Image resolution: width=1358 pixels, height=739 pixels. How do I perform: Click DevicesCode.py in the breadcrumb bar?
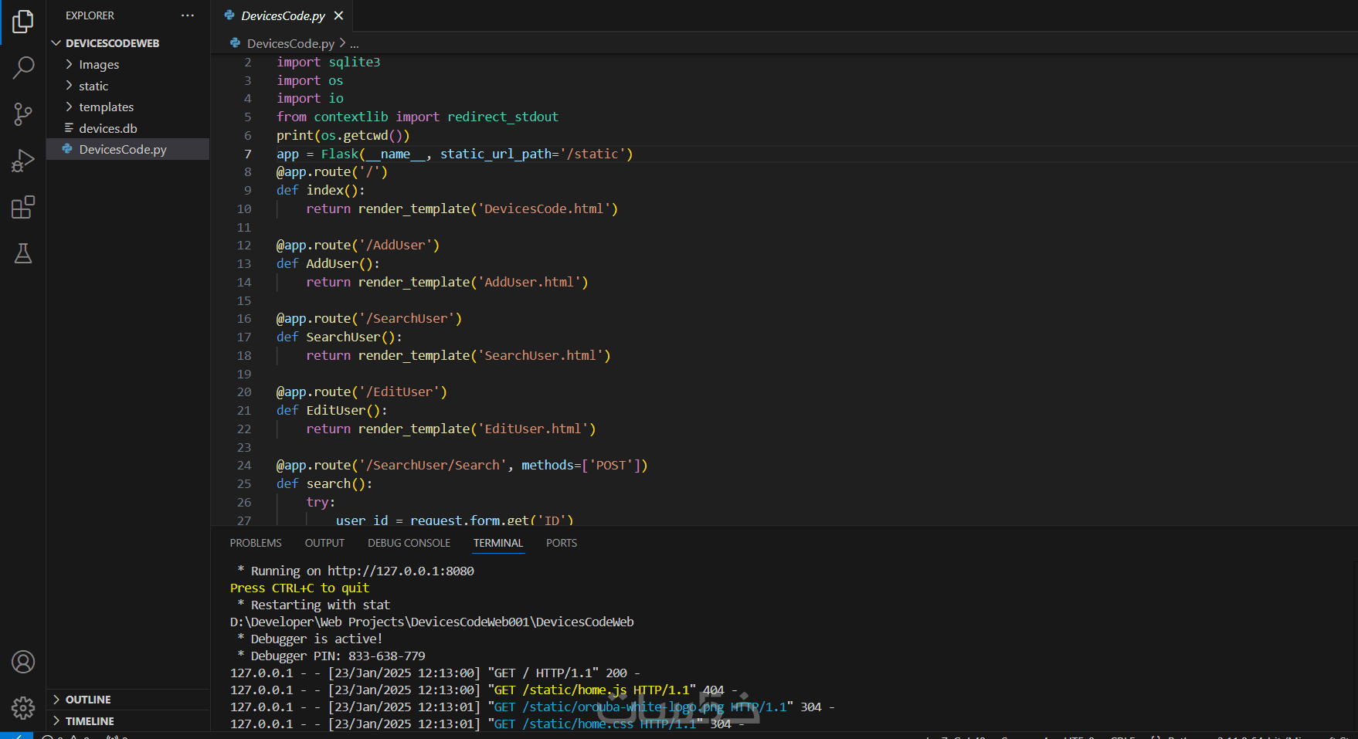(x=290, y=44)
